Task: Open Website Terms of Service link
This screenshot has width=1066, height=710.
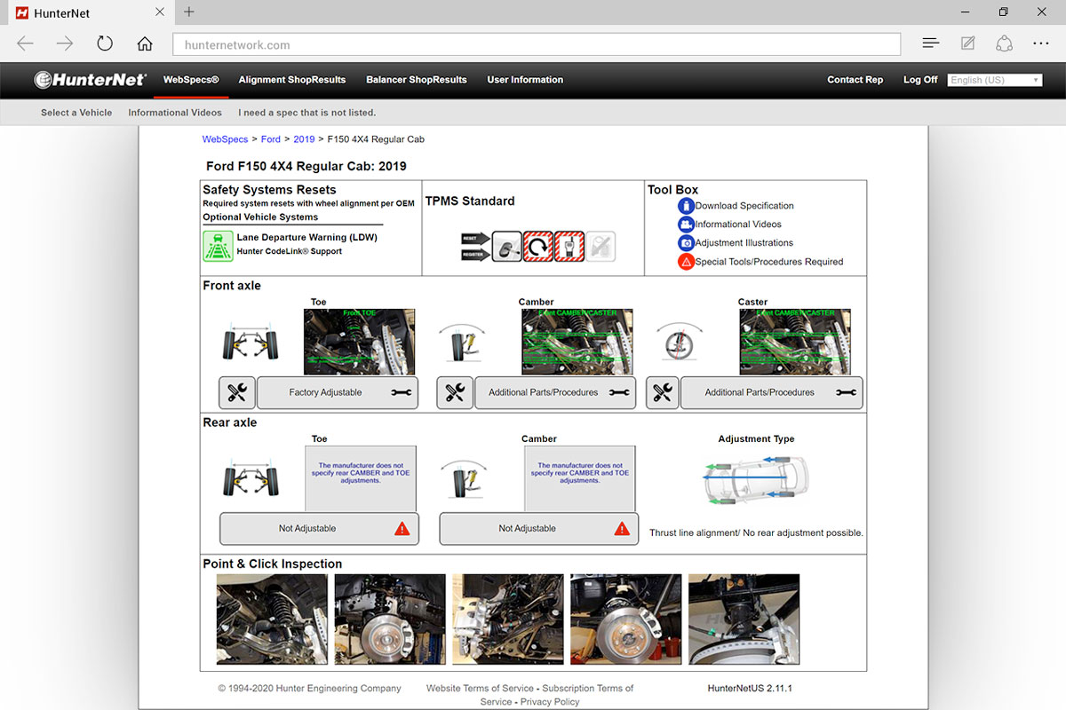Action: tap(480, 688)
